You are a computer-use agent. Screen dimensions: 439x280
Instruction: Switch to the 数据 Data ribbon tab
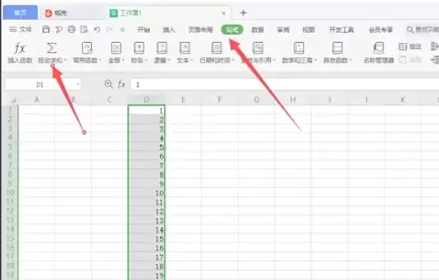point(257,29)
